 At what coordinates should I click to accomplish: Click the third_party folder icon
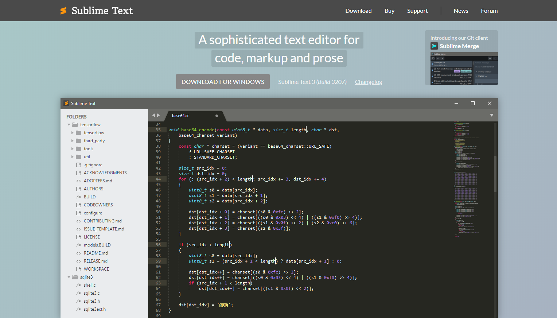click(x=78, y=141)
